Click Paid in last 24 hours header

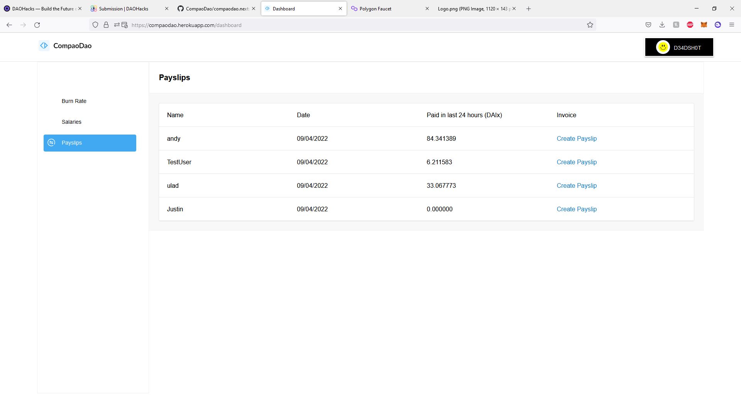(464, 115)
